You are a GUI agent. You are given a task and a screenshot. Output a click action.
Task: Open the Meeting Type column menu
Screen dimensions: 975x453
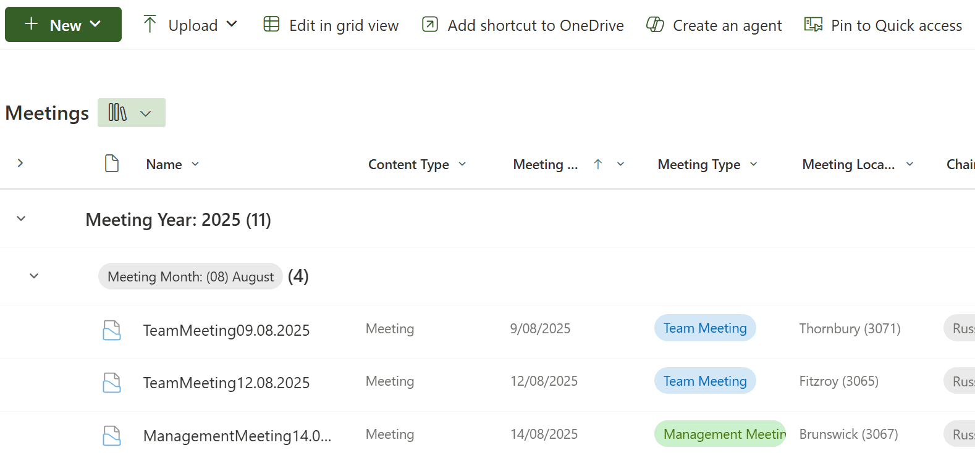pyautogui.click(x=754, y=164)
